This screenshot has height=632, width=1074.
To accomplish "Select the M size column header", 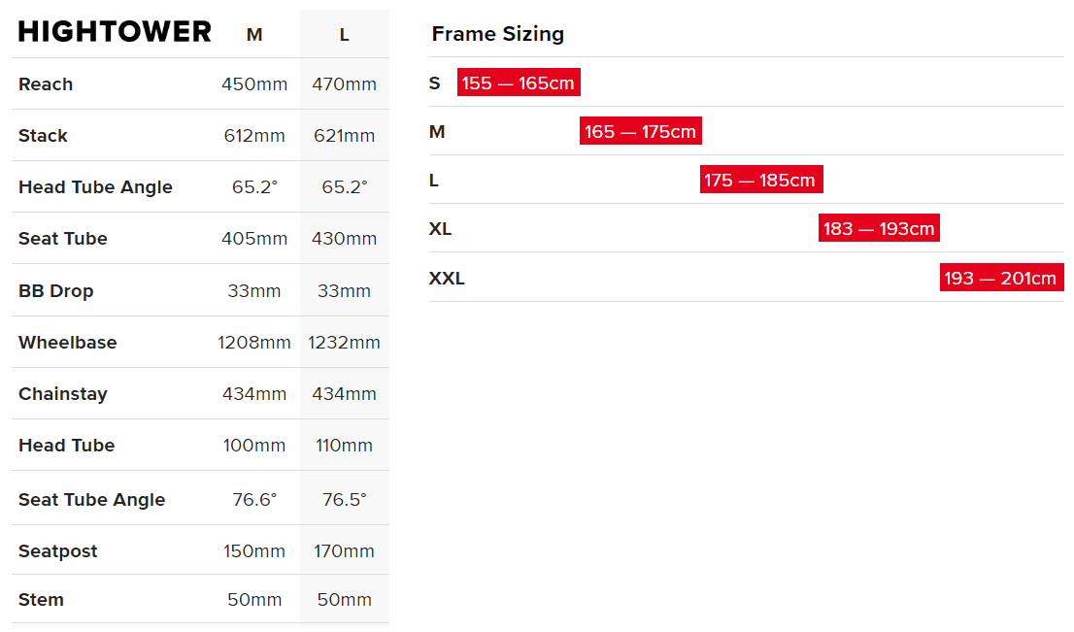I will [254, 35].
